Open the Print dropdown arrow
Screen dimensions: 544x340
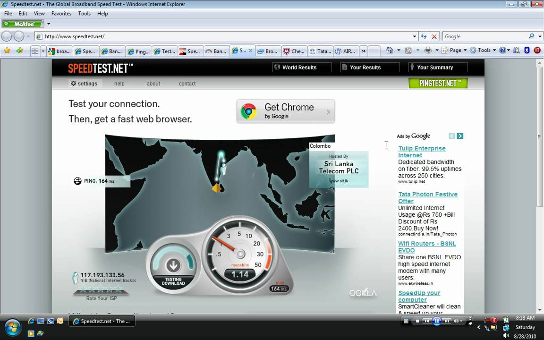(x=437, y=51)
